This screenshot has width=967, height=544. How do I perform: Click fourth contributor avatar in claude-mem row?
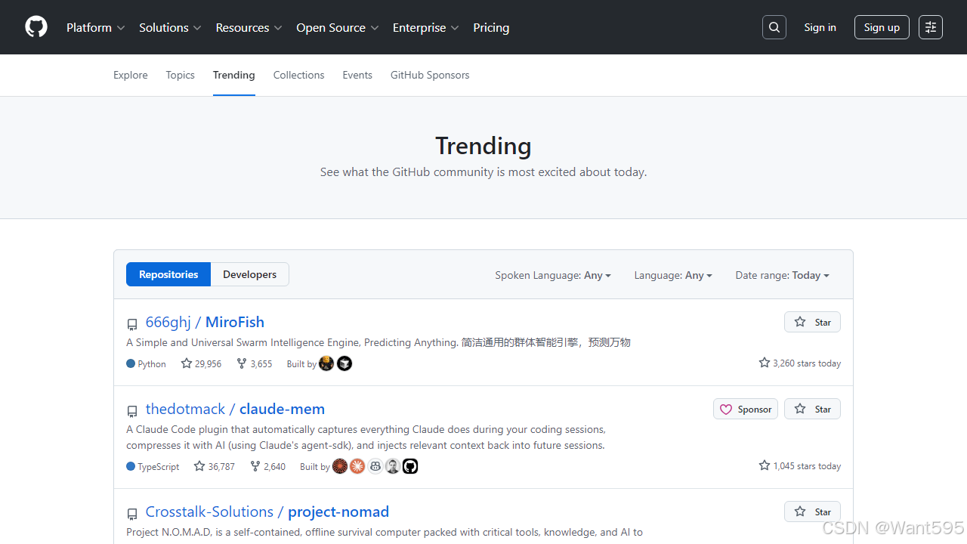click(x=393, y=466)
